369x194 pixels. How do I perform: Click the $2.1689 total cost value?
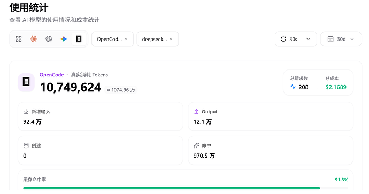pyautogui.click(x=336, y=87)
